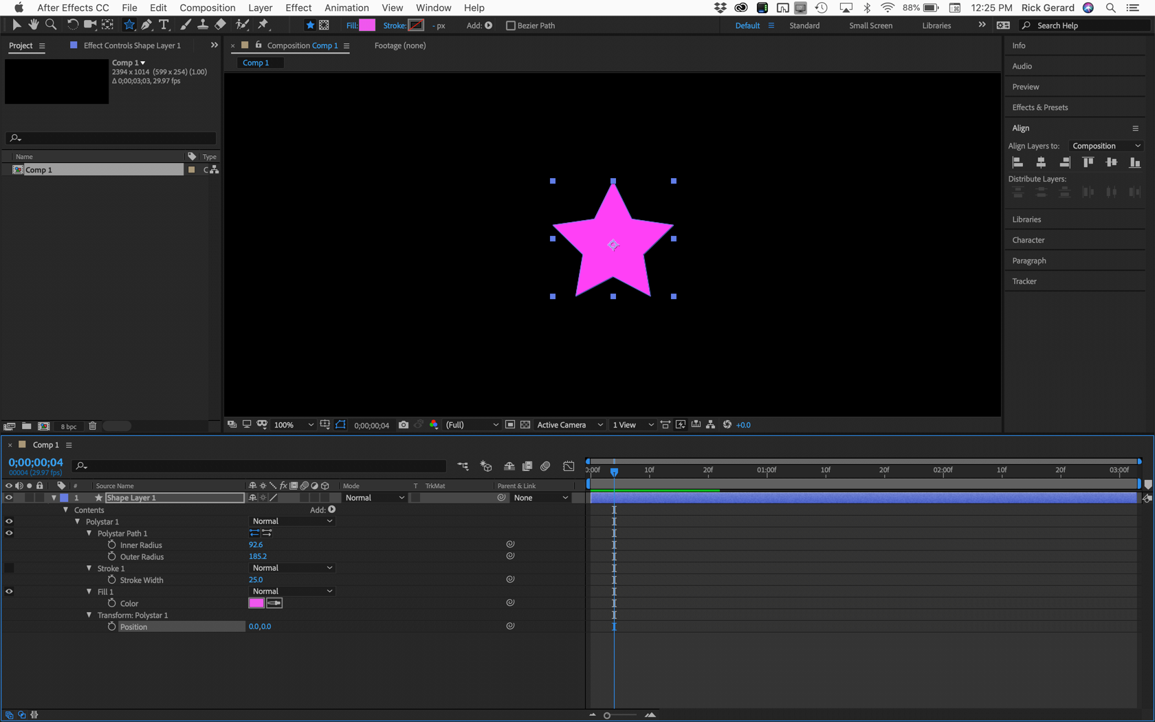Image resolution: width=1155 pixels, height=722 pixels.
Task: Toggle visibility of Polystar Path 1
Action: 9,533
